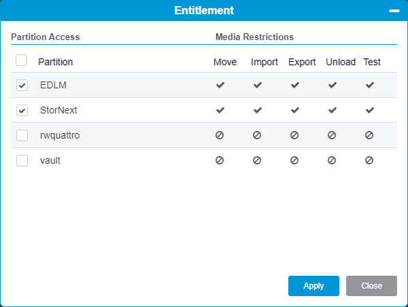Screen dimensions: 408x307
Task: Enable the vault partition checkbox
Action: [x=22, y=160]
